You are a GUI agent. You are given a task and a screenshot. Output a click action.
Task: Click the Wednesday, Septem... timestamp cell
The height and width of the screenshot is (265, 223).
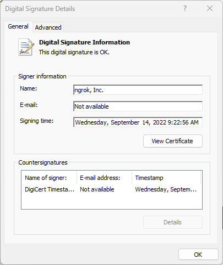[x=166, y=189]
